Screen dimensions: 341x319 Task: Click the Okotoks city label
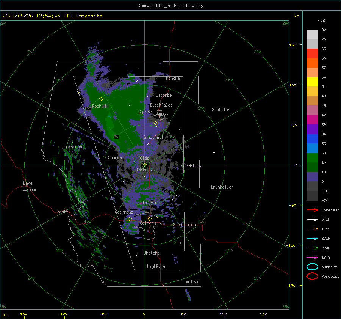(152, 253)
